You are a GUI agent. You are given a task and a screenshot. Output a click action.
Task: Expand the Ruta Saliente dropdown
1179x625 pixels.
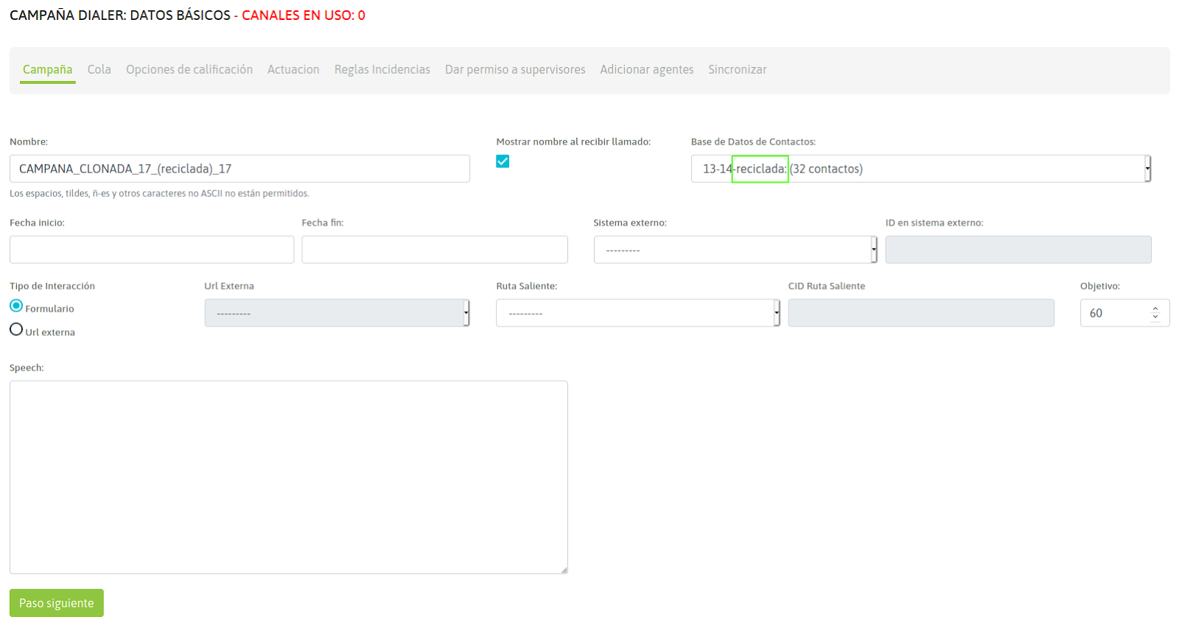637,313
